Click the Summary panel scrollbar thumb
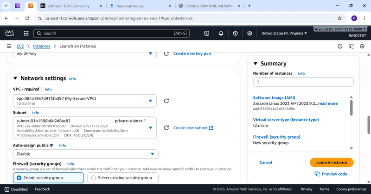Image resolution: width=371 pixels, height=194 pixels. coord(352,108)
